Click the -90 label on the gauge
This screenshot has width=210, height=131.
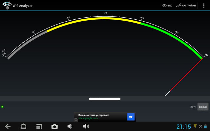pos(33,32)
